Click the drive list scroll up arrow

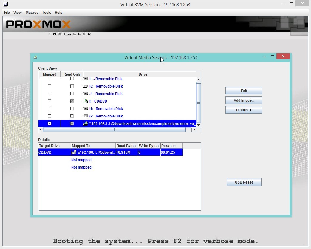tap(199, 79)
